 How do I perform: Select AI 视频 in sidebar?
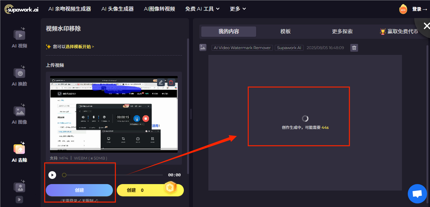[x=19, y=38]
